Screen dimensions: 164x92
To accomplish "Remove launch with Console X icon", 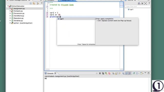I will [x=100, y=73].
